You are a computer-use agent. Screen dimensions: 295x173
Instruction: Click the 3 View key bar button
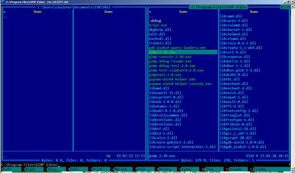click(x=56, y=169)
